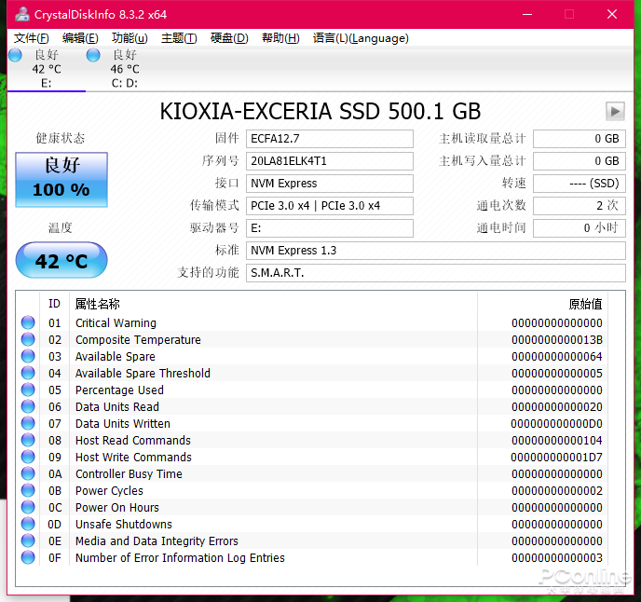Close the CrystalDiskInfo window
The width and height of the screenshot is (641, 602).
(612, 14)
